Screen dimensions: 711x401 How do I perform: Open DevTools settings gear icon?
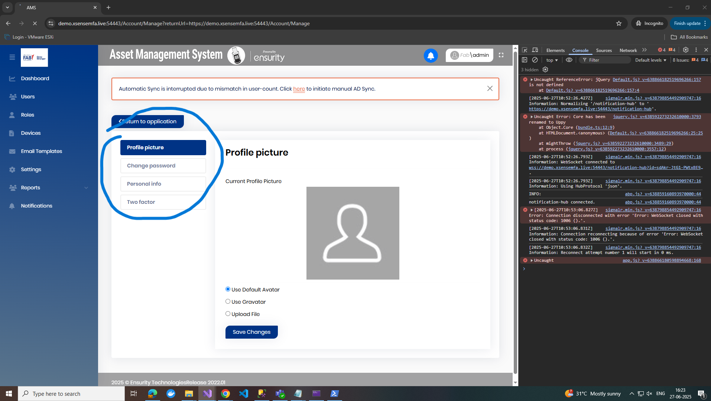pyautogui.click(x=686, y=50)
